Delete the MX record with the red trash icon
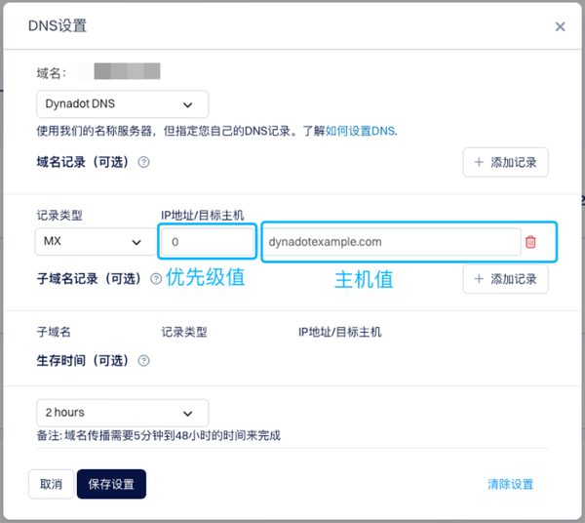The image size is (585, 523). [530, 242]
